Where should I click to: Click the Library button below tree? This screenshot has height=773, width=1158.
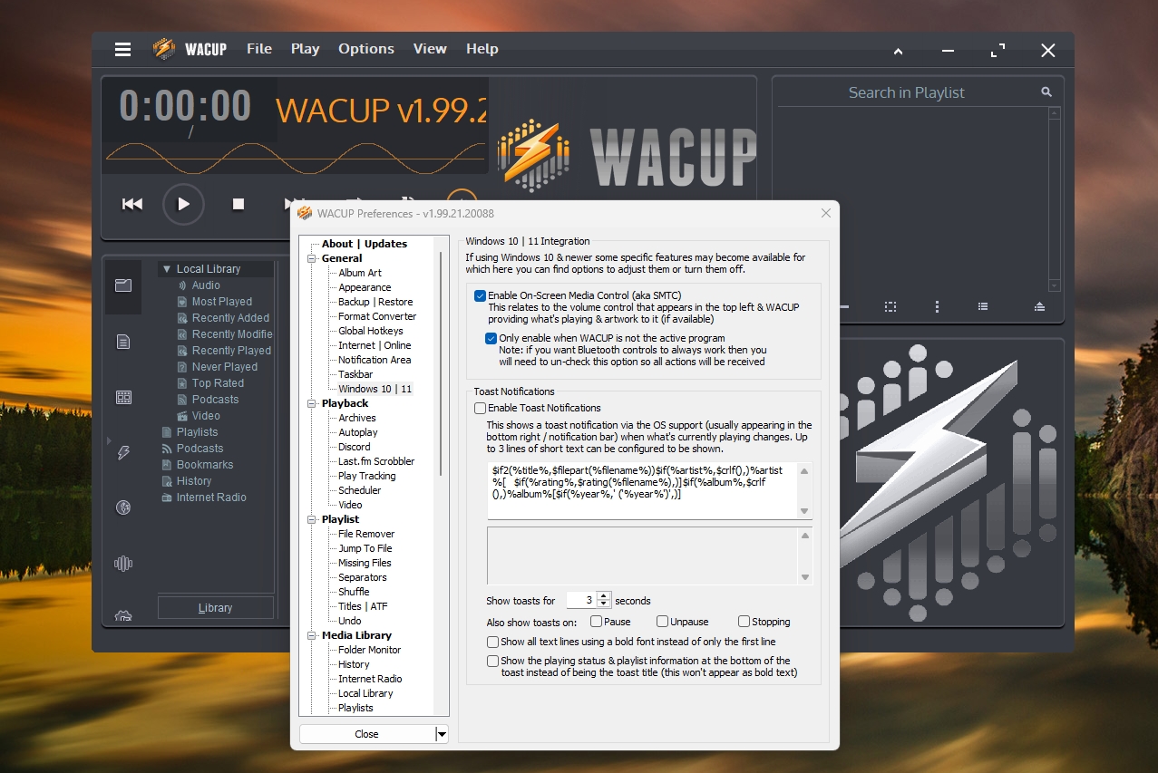(x=216, y=608)
